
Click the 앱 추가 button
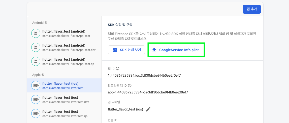pos(252,9)
